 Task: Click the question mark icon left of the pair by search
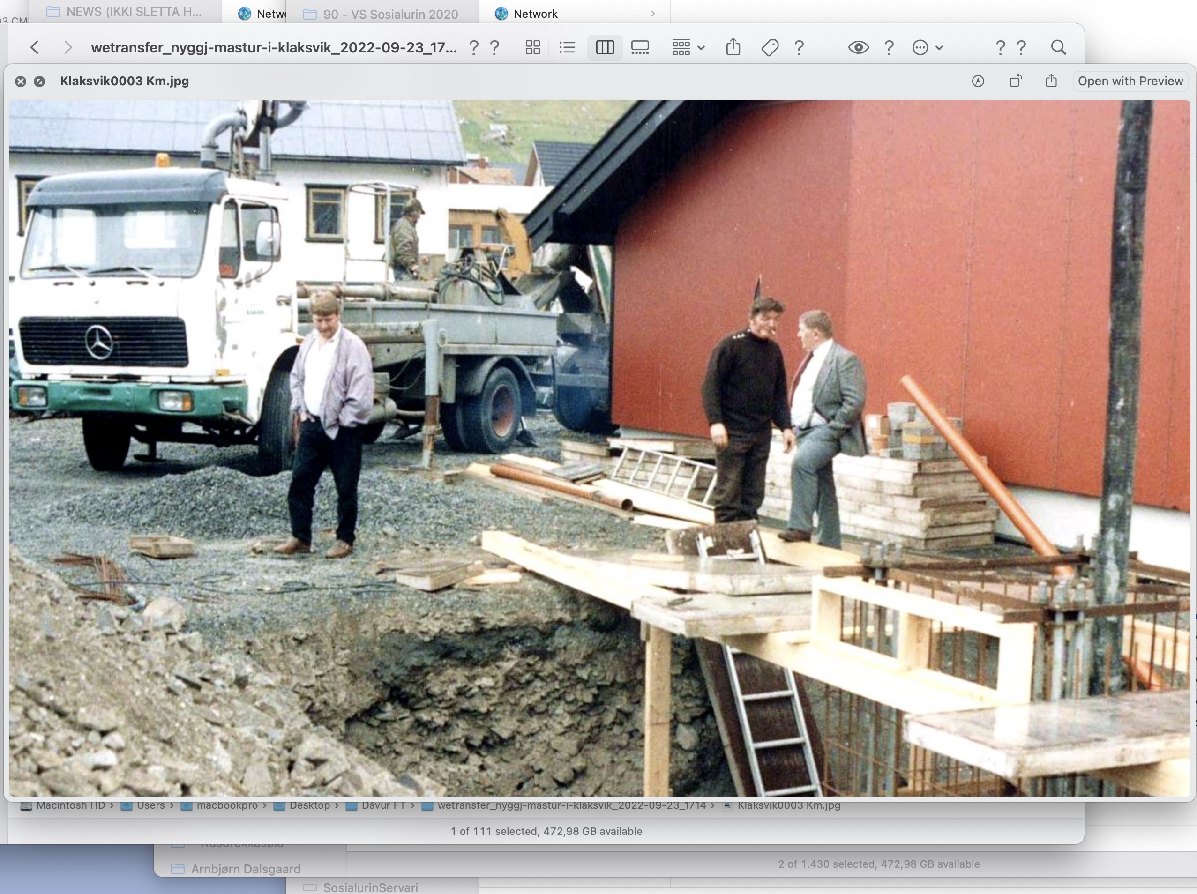(1000, 48)
